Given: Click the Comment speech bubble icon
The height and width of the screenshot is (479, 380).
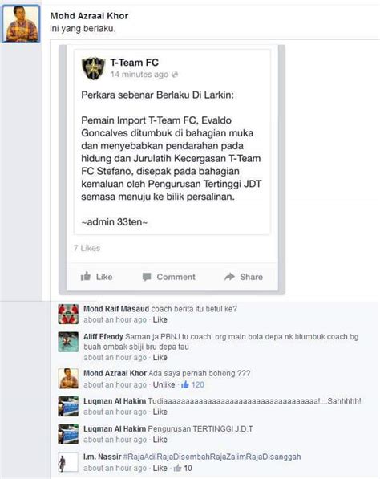Looking at the screenshot, I should (147, 277).
